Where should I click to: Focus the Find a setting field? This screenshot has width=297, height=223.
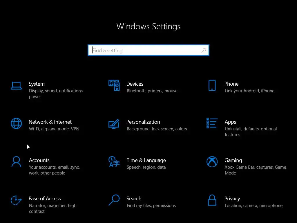click(148, 50)
